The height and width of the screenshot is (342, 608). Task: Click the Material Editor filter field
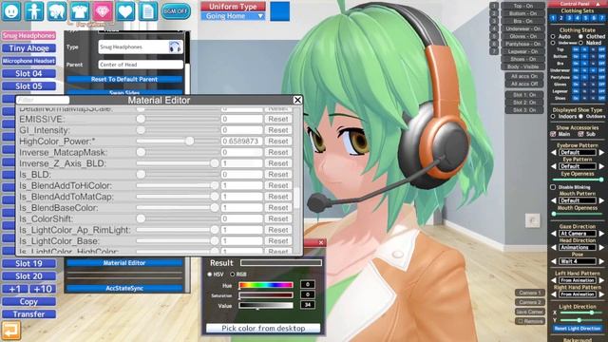point(43,100)
